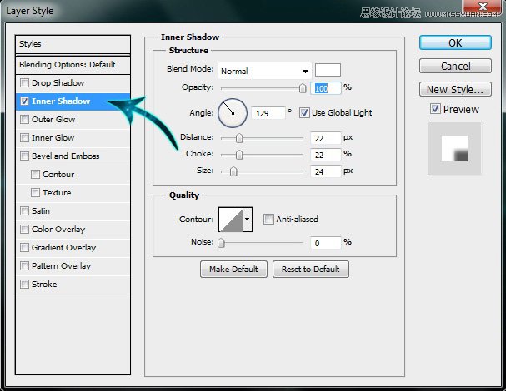Uncheck the Preview checkbox
This screenshot has height=391, width=506.
click(x=435, y=109)
